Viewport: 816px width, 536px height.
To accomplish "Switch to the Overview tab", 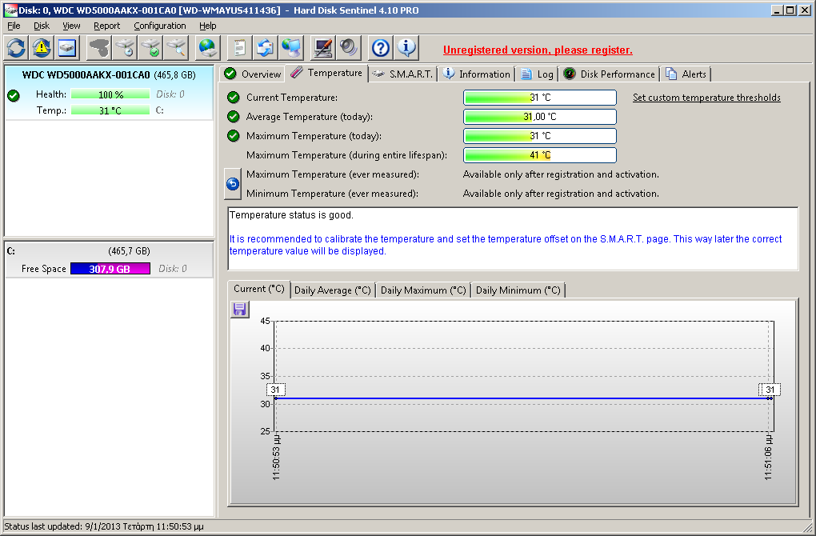I will click(252, 74).
